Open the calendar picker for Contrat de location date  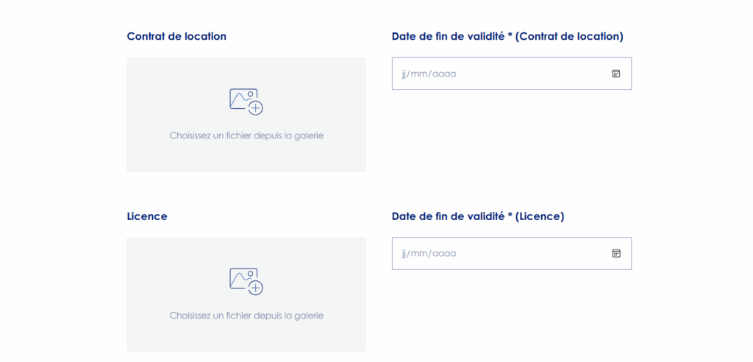616,74
